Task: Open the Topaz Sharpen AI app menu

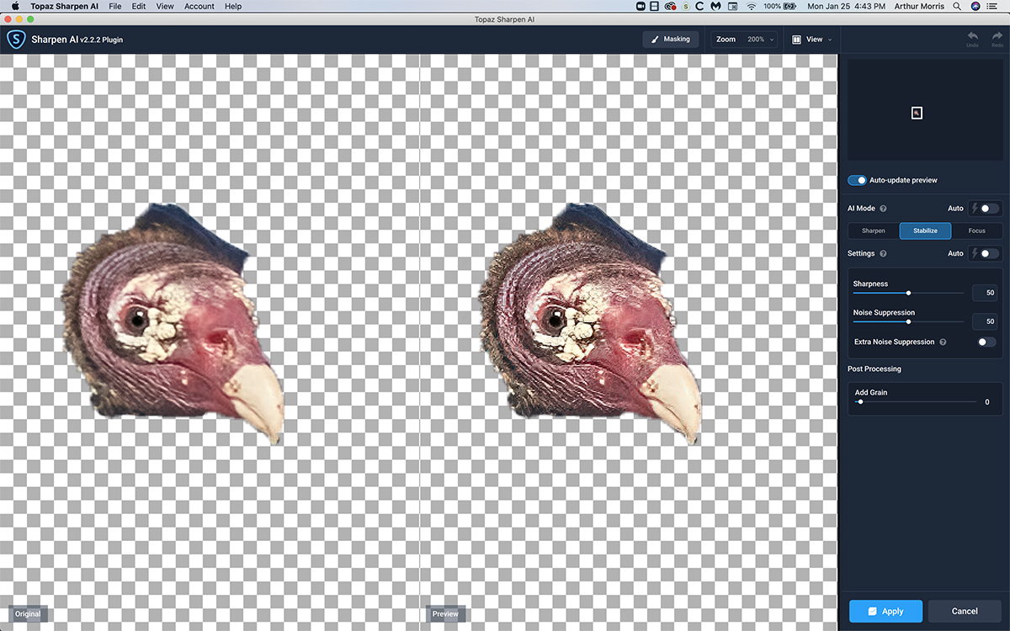Action: tap(65, 6)
